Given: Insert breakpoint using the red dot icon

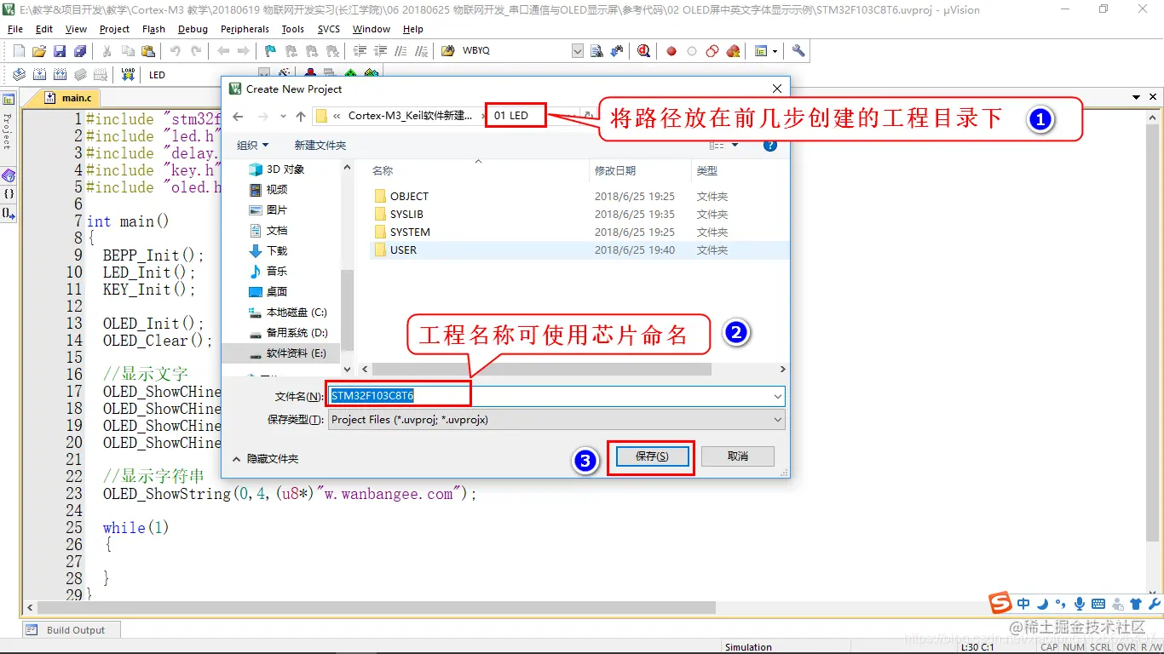Looking at the screenshot, I should tap(671, 51).
